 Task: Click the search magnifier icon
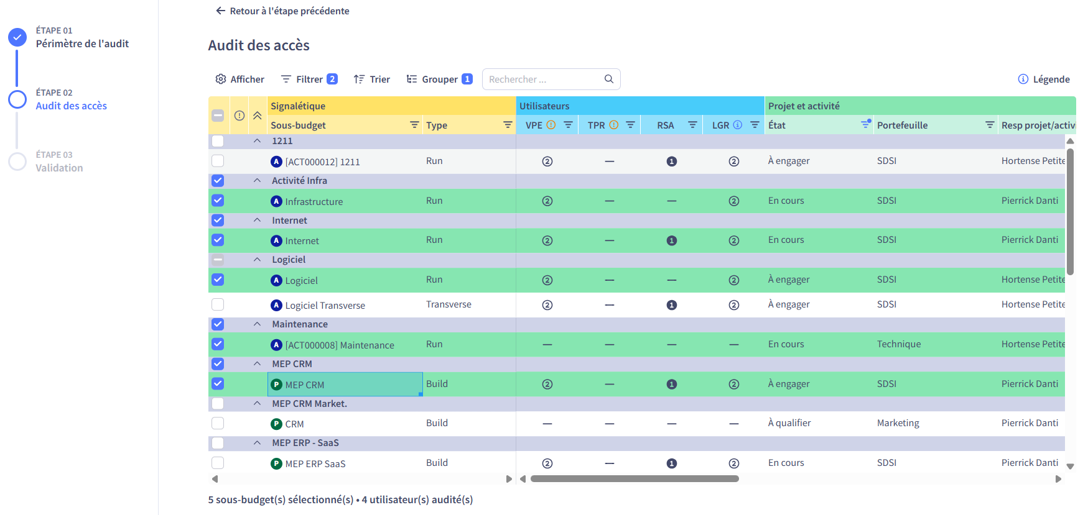609,79
